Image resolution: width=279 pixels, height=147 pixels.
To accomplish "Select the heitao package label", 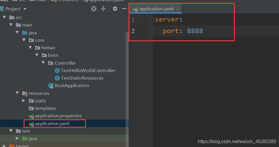I will (x=48, y=48).
